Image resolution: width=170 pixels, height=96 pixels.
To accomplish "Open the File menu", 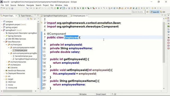I will click(2, 5).
